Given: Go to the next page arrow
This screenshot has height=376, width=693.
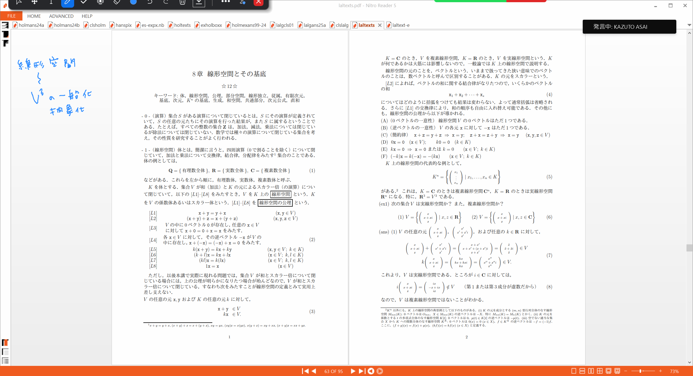Looking at the screenshot, I should point(353,371).
